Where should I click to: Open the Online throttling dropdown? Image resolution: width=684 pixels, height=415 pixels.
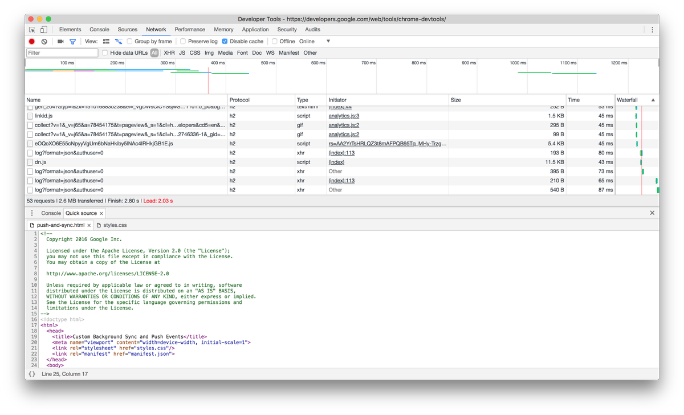[315, 41]
